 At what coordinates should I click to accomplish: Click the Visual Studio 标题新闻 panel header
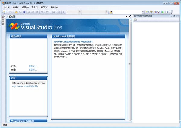point(28,121)
